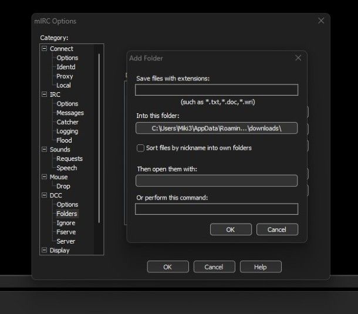Click the category tree vertical scrollbar
358x314 pixels.
(x=99, y=138)
